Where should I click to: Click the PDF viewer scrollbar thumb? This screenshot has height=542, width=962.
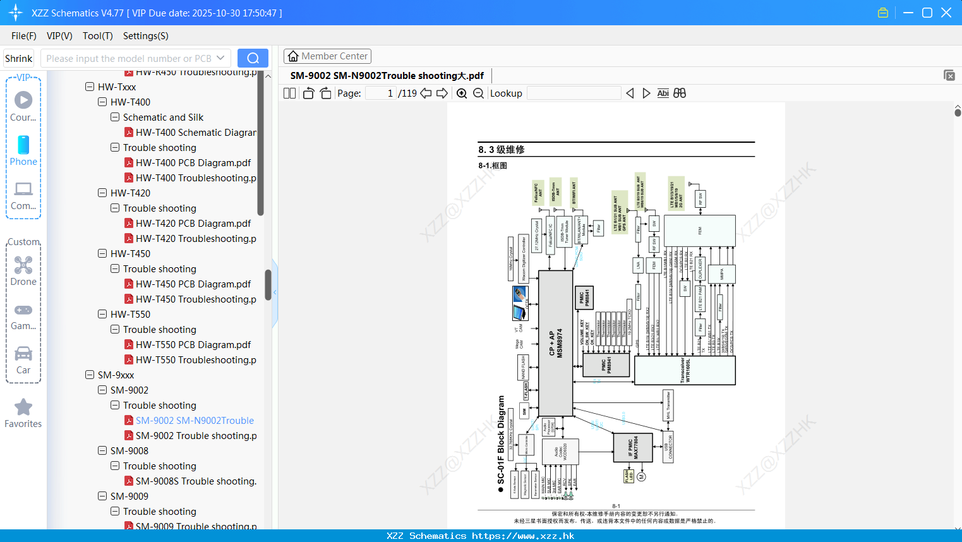pyautogui.click(x=958, y=113)
